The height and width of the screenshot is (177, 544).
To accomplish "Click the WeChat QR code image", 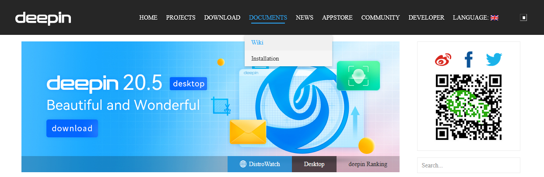I will coord(469,107).
